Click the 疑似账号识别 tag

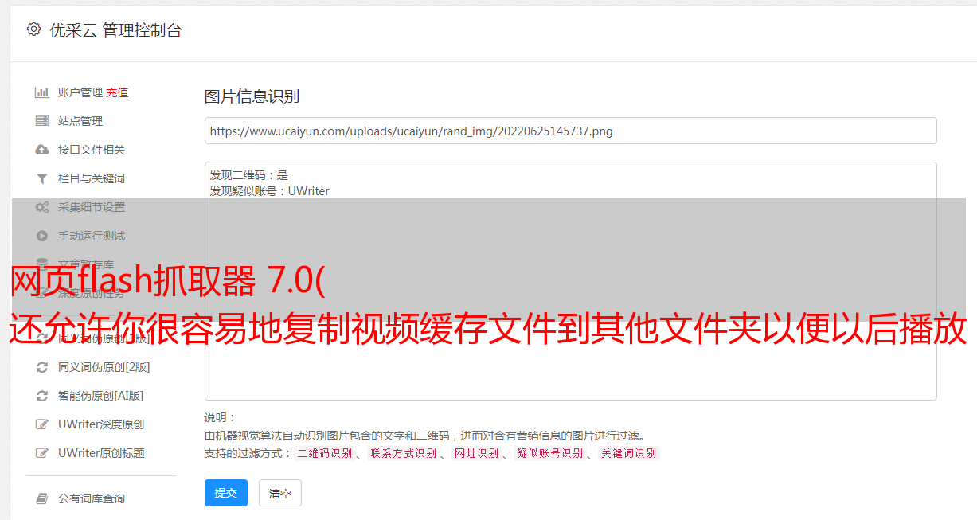[x=549, y=453]
